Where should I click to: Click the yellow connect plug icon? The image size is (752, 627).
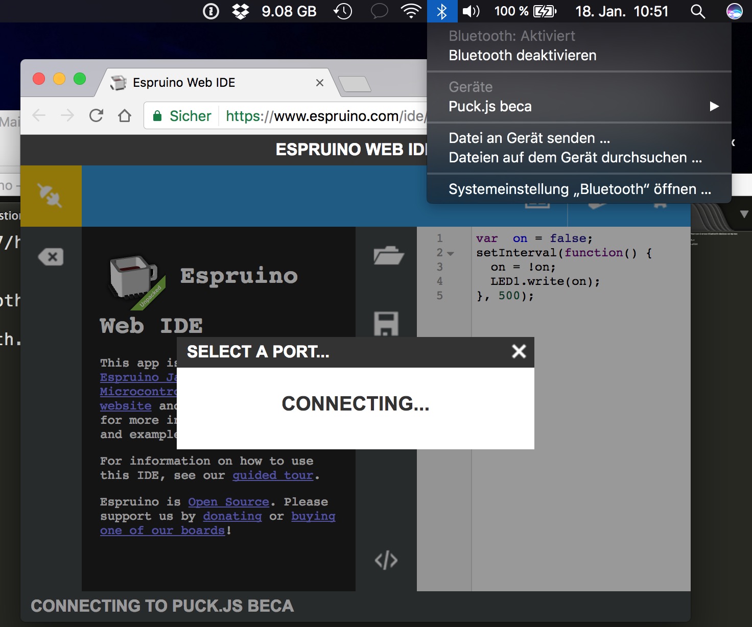tap(51, 196)
